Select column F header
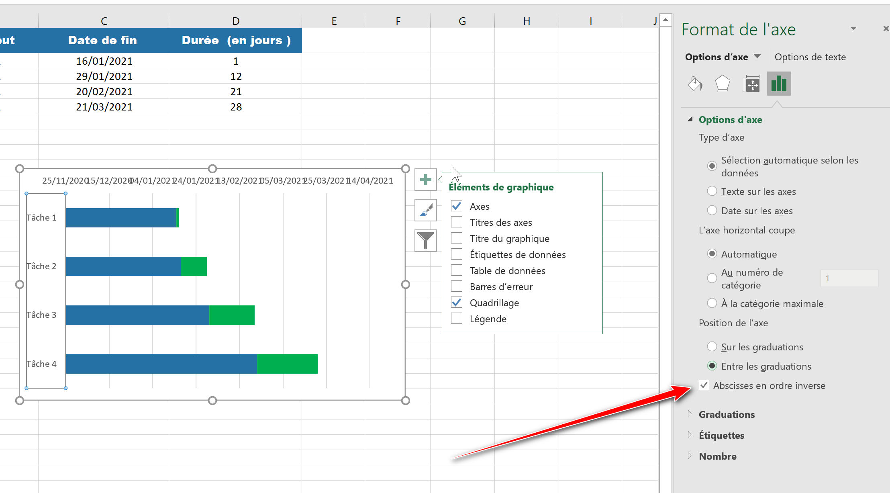 coord(398,21)
